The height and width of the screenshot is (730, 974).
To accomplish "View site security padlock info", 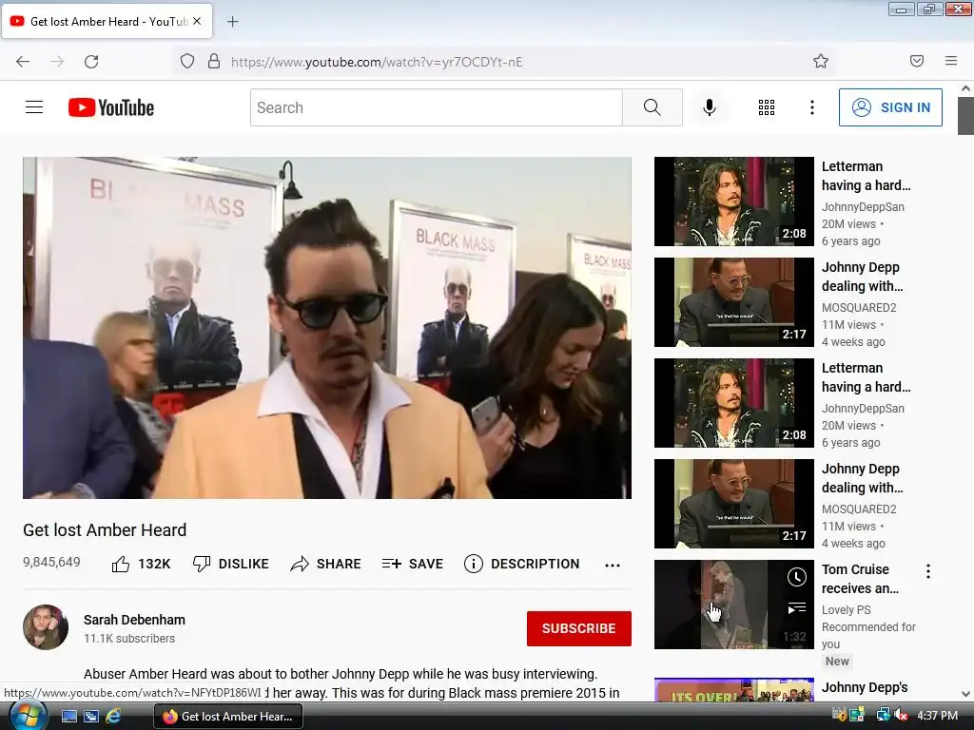I will point(214,61).
